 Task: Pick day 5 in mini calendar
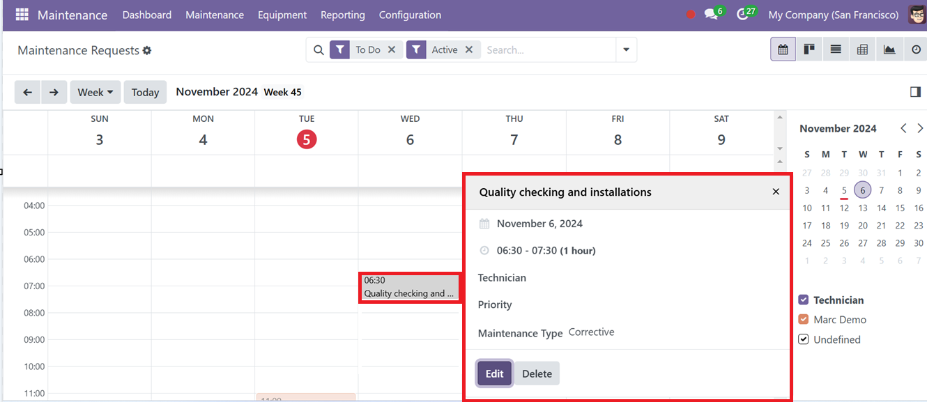click(x=844, y=190)
